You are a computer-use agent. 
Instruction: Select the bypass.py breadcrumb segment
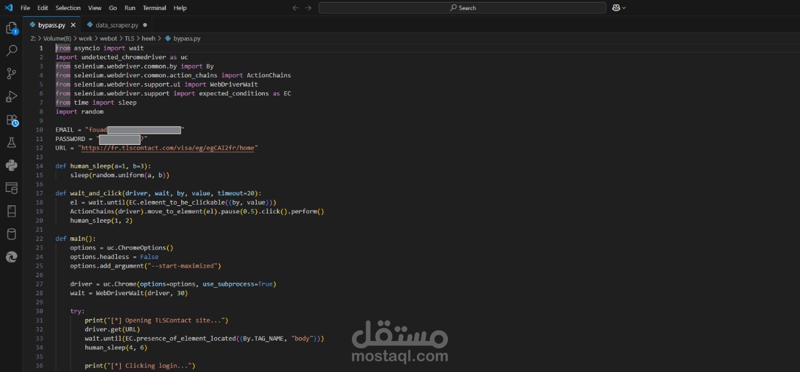[x=182, y=38]
